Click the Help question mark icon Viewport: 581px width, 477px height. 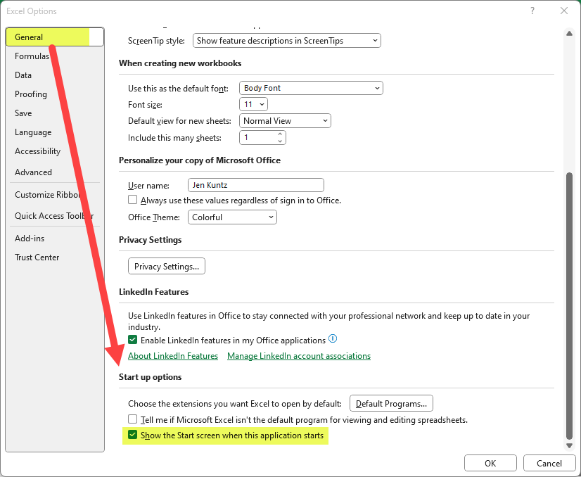point(532,11)
